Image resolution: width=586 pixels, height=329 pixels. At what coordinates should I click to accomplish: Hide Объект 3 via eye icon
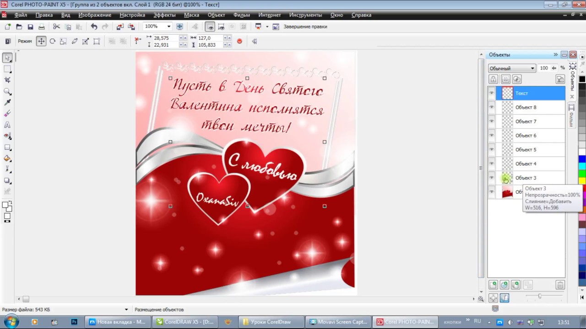[492, 178]
